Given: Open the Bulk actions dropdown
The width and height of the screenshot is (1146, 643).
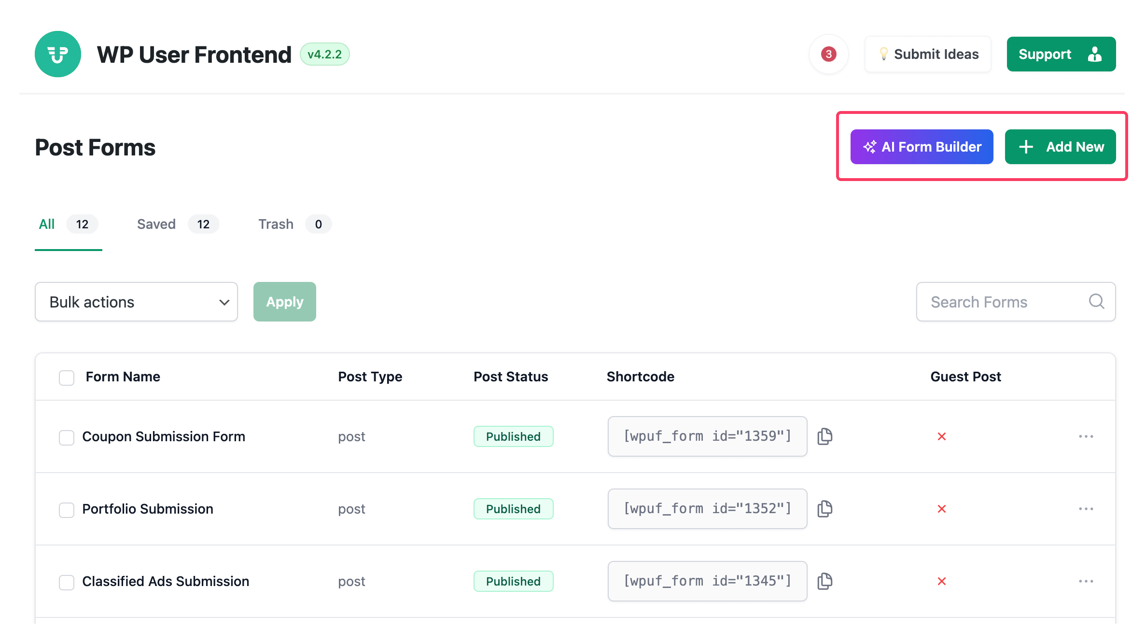Looking at the screenshot, I should pyautogui.click(x=136, y=302).
